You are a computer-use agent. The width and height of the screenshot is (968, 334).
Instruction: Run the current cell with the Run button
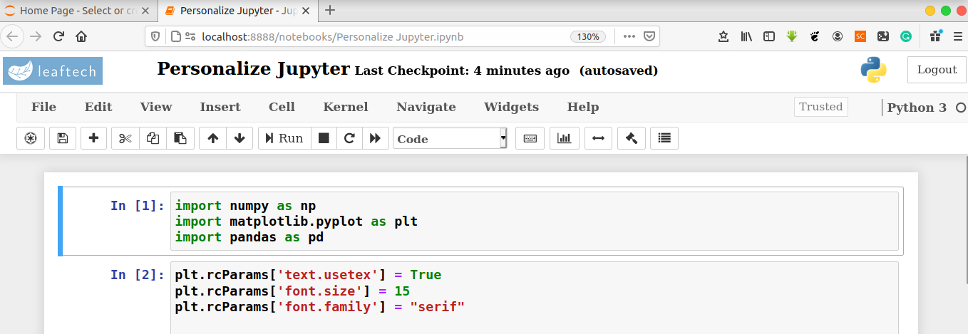(284, 139)
